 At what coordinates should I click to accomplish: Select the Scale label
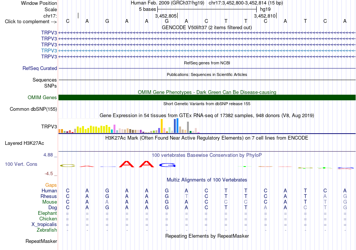click(x=51, y=9)
